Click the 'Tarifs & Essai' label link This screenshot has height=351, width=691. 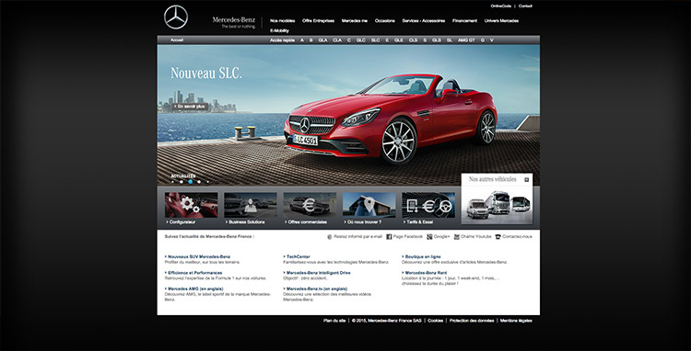click(418, 222)
